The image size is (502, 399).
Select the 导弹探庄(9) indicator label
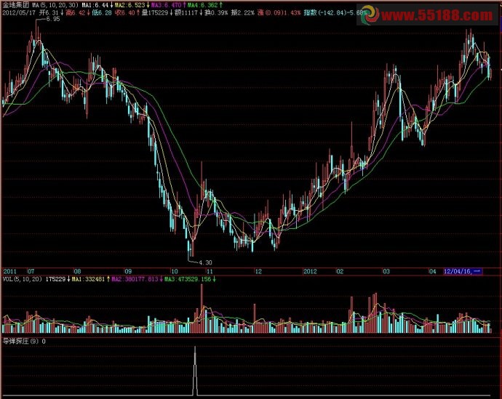tap(20, 341)
